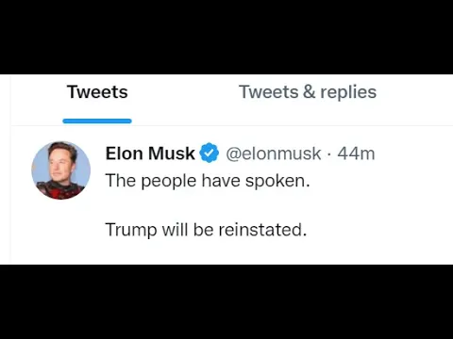Click the word "spoken" in the tweet

(276, 182)
